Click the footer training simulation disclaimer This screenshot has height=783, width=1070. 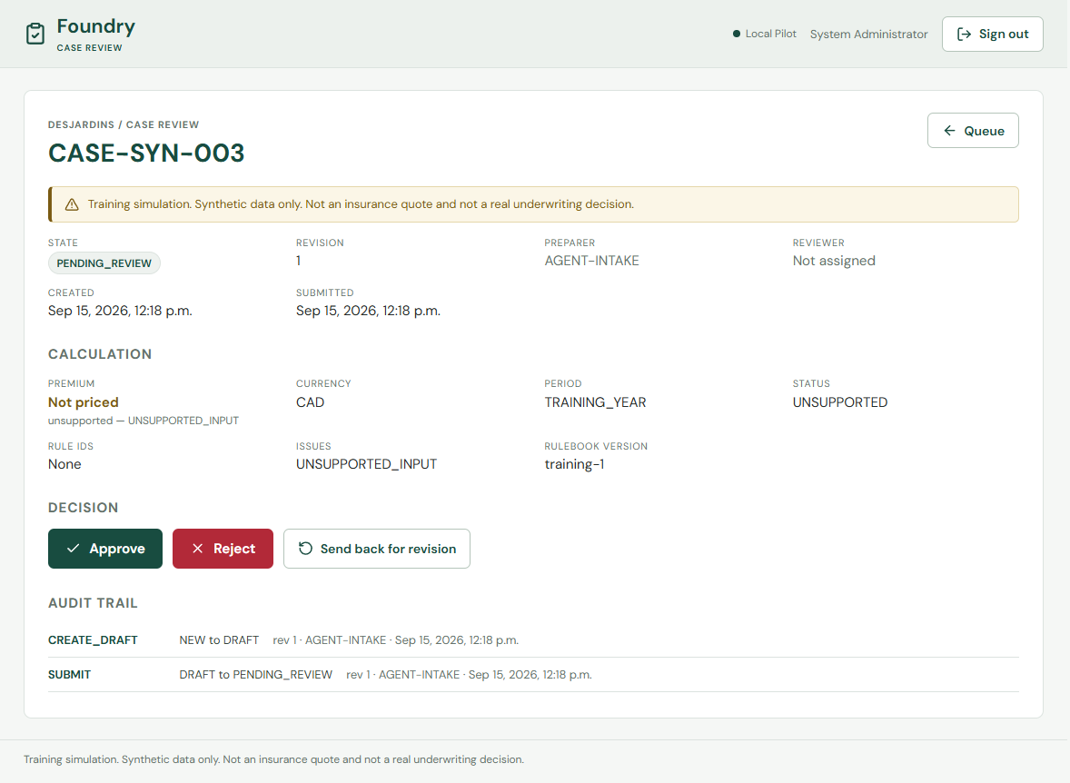point(273,759)
